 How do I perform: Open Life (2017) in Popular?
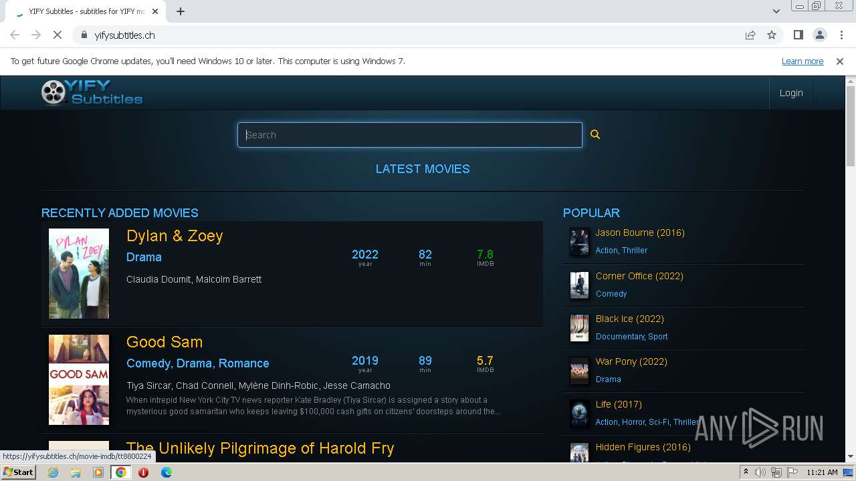[x=619, y=404]
